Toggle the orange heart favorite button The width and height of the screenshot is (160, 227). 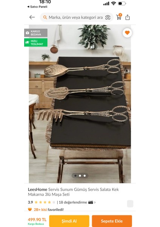(127, 33)
